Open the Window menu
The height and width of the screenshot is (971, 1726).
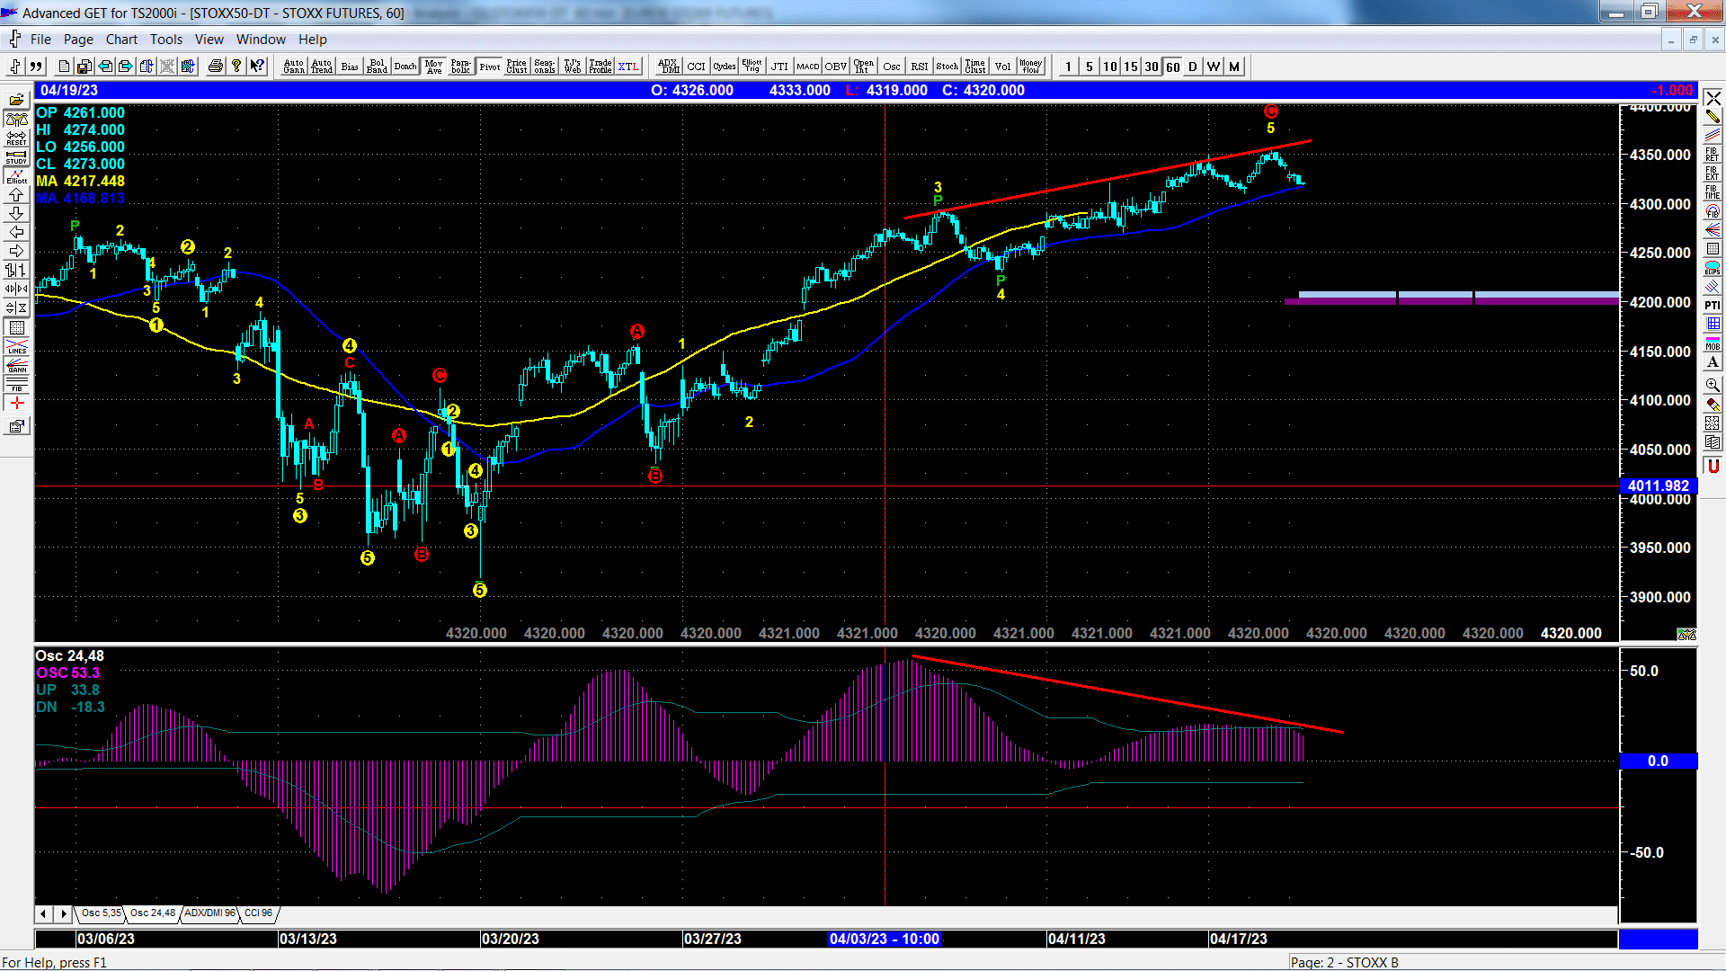tap(261, 40)
